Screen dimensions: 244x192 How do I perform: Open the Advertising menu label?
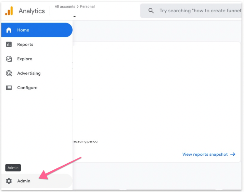pyautogui.click(x=29, y=73)
